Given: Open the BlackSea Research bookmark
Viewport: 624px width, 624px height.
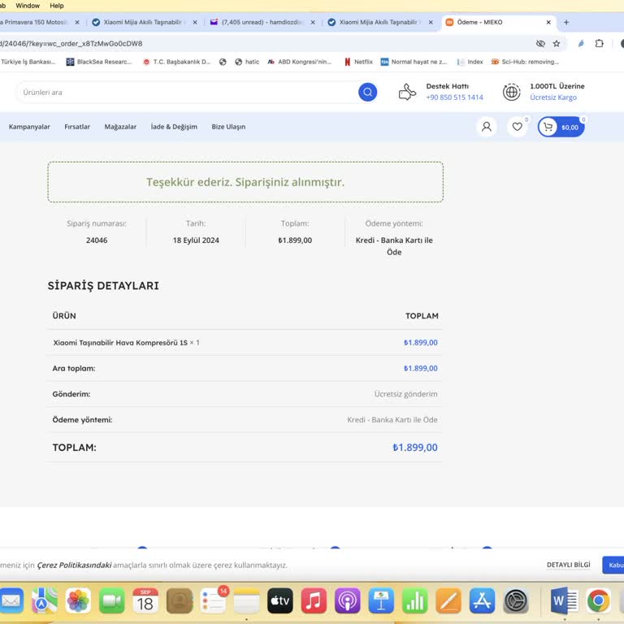Looking at the screenshot, I should coord(98,62).
